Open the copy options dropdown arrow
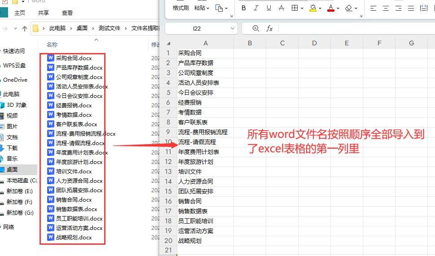The width and height of the screenshot is (435, 256). click(226, 9)
